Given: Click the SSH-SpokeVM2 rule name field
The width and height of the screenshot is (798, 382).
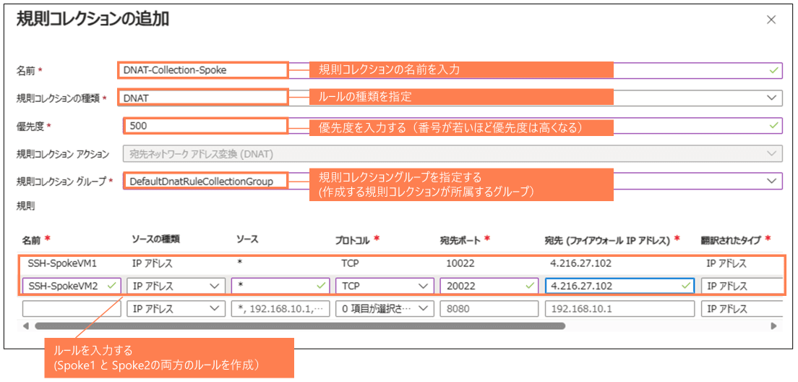Looking at the screenshot, I should pyautogui.click(x=72, y=286).
